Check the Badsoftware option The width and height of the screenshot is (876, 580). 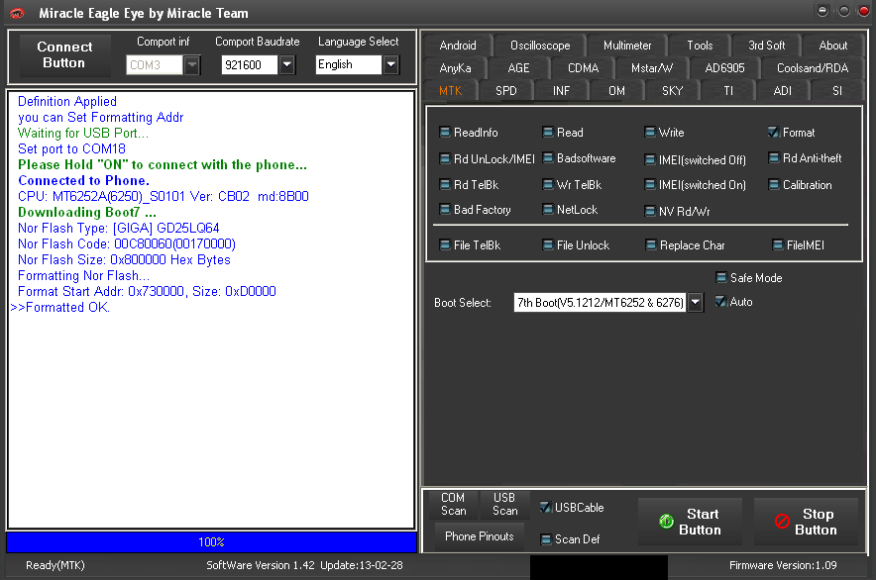click(547, 158)
